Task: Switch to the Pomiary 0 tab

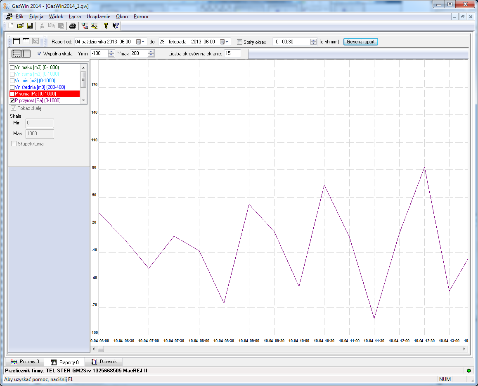Action: click(x=25, y=362)
